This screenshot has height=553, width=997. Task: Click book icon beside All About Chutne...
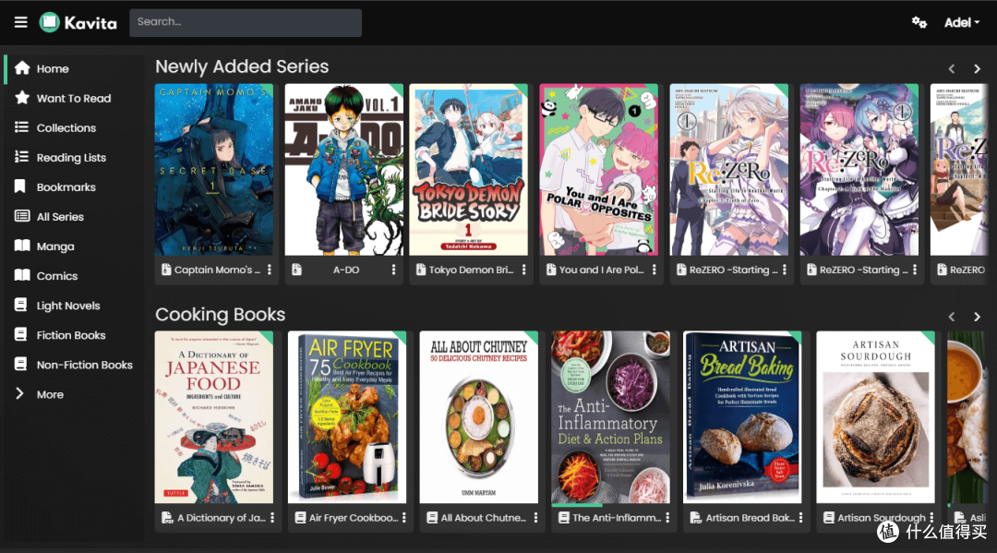pyautogui.click(x=432, y=517)
